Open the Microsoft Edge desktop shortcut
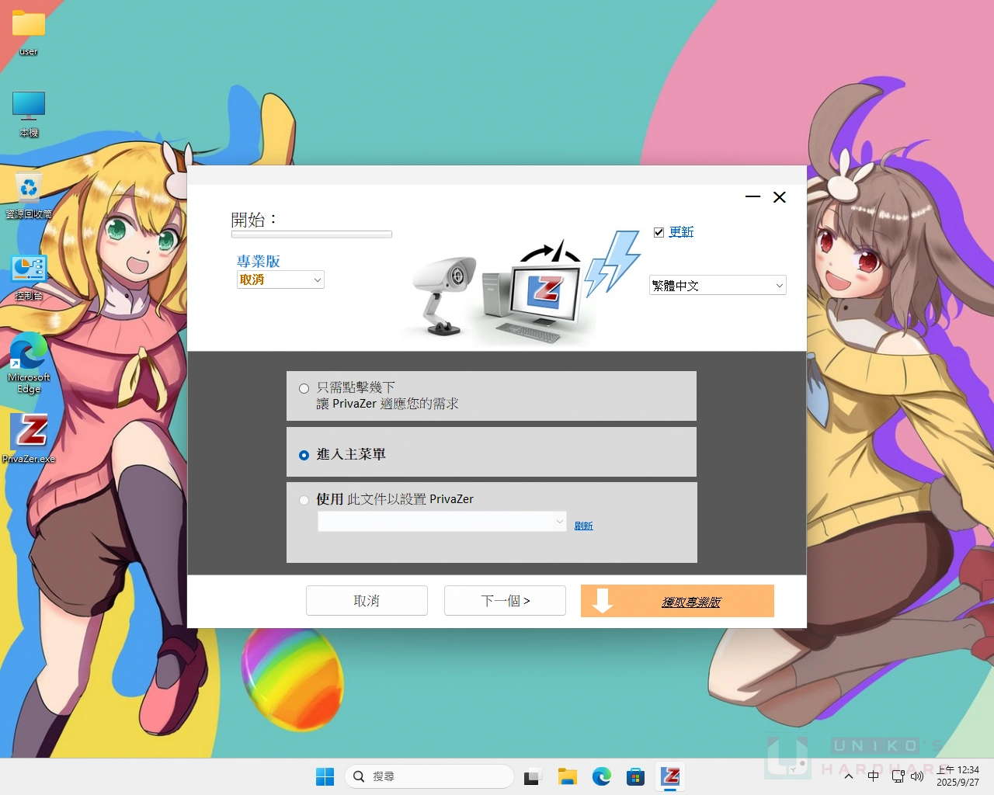The width and height of the screenshot is (994, 795). tap(29, 363)
